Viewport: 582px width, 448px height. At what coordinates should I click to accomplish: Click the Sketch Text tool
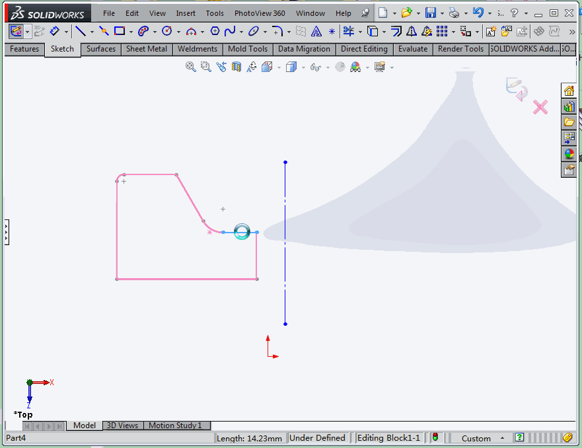[x=316, y=31]
